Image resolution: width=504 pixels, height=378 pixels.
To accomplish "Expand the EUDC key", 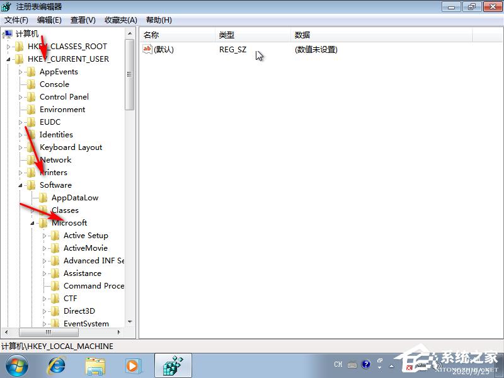I will click(20, 122).
